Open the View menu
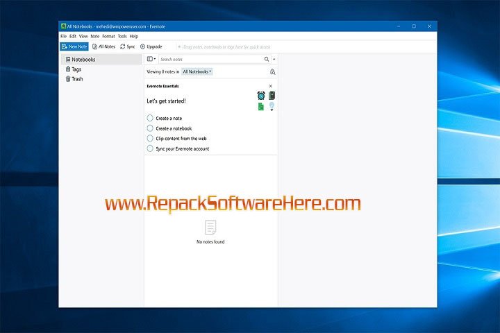 (x=83, y=36)
